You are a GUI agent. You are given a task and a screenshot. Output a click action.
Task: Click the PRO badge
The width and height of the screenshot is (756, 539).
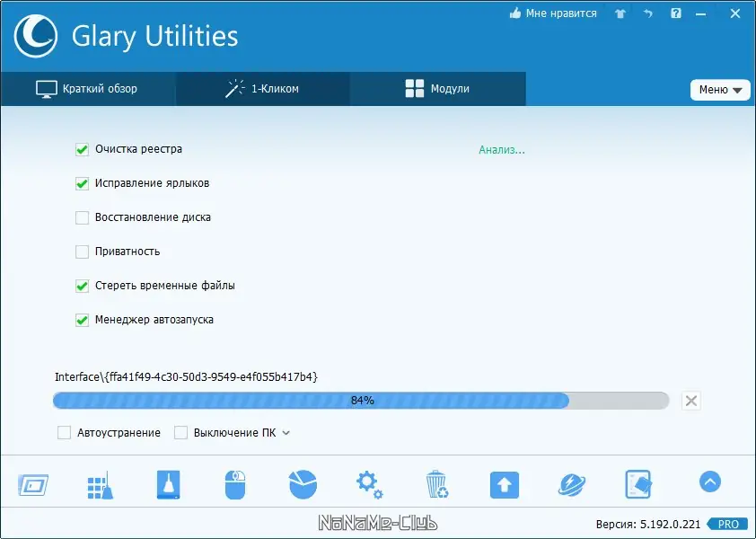(x=727, y=524)
